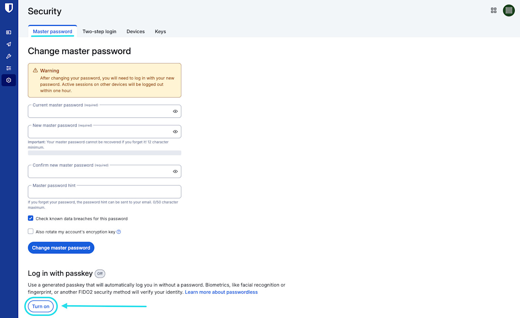Check the data breaches password checkbox
Screen dimensions: 520x318
pos(30,218)
